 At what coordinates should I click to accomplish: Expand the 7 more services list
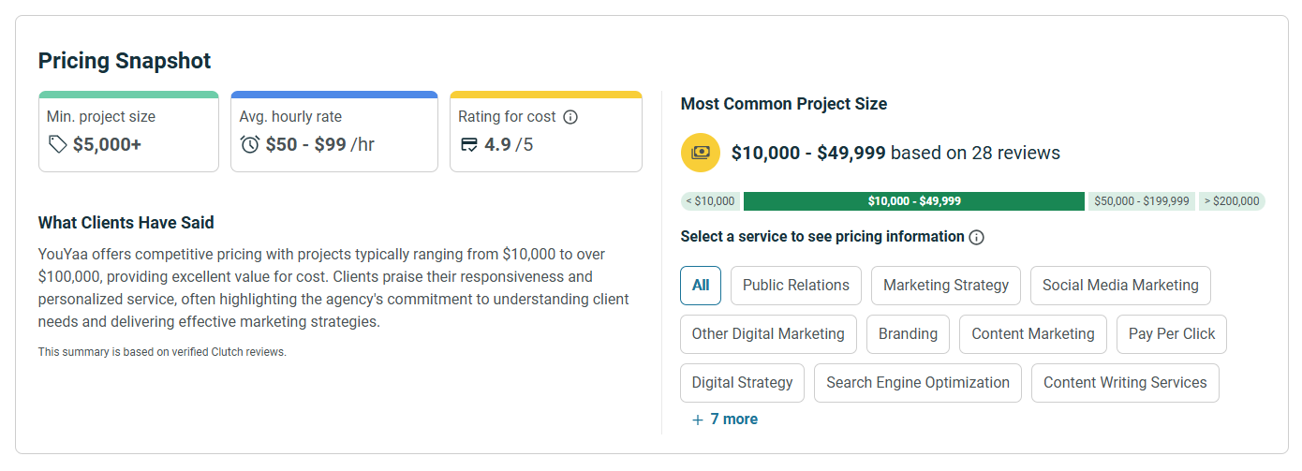724,419
